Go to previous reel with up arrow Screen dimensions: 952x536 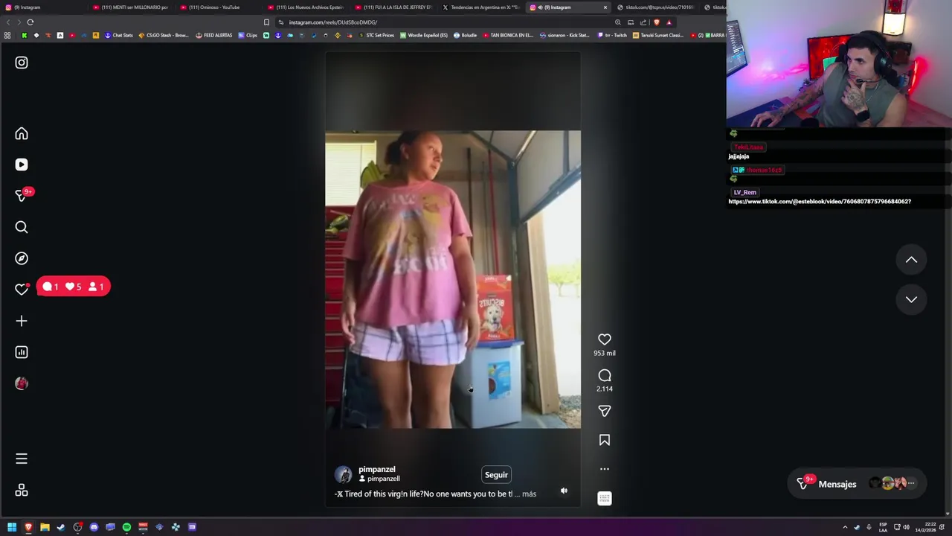pyautogui.click(x=911, y=260)
